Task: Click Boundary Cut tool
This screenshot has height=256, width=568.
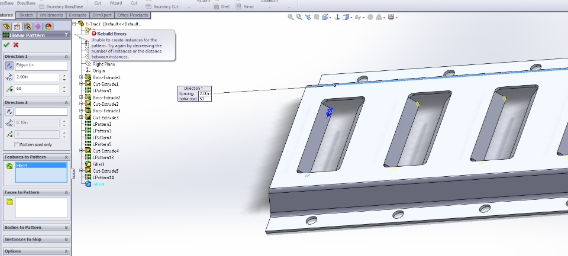Action: (162, 7)
